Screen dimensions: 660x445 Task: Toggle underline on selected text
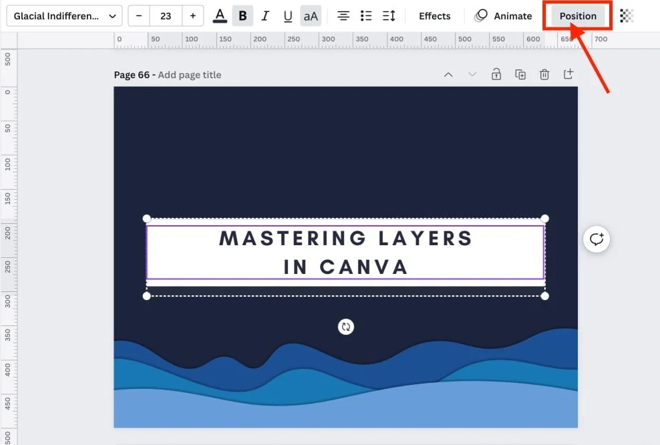click(287, 15)
